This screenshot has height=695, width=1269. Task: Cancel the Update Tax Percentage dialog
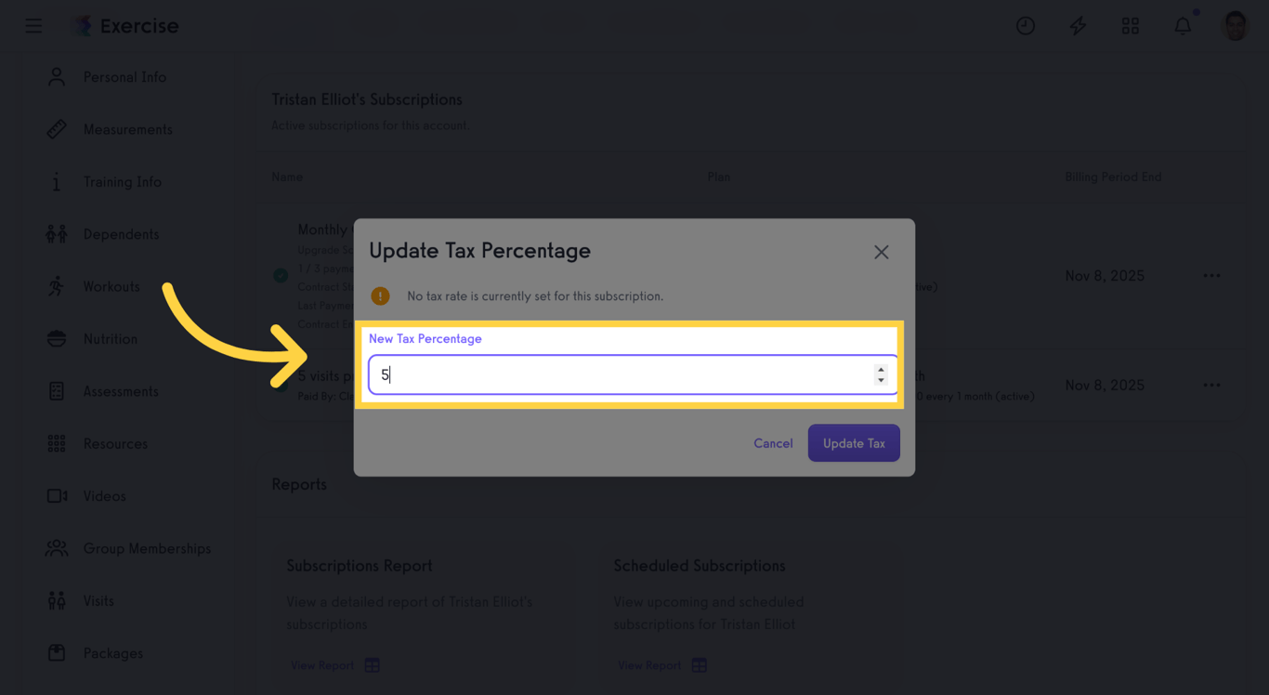tap(773, 443)
